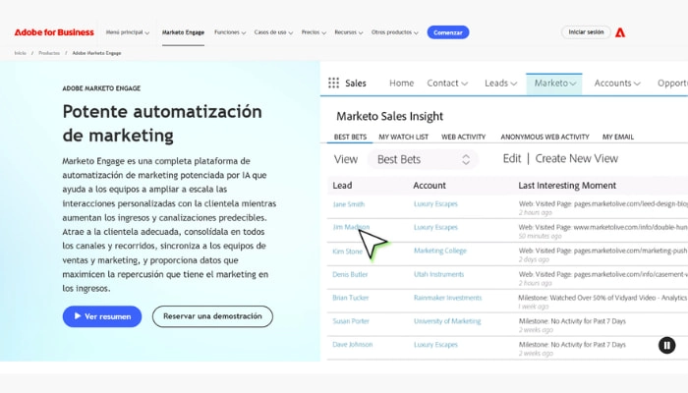The width and height of the screenshot is (688, 393).
Task: Click the Adobe Marketo Engage breadcrumb text
Action: [96, 53]
